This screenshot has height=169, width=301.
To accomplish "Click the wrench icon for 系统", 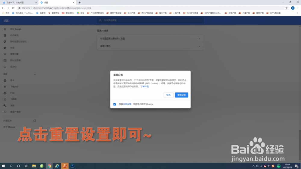I will (x=5, y=106).
